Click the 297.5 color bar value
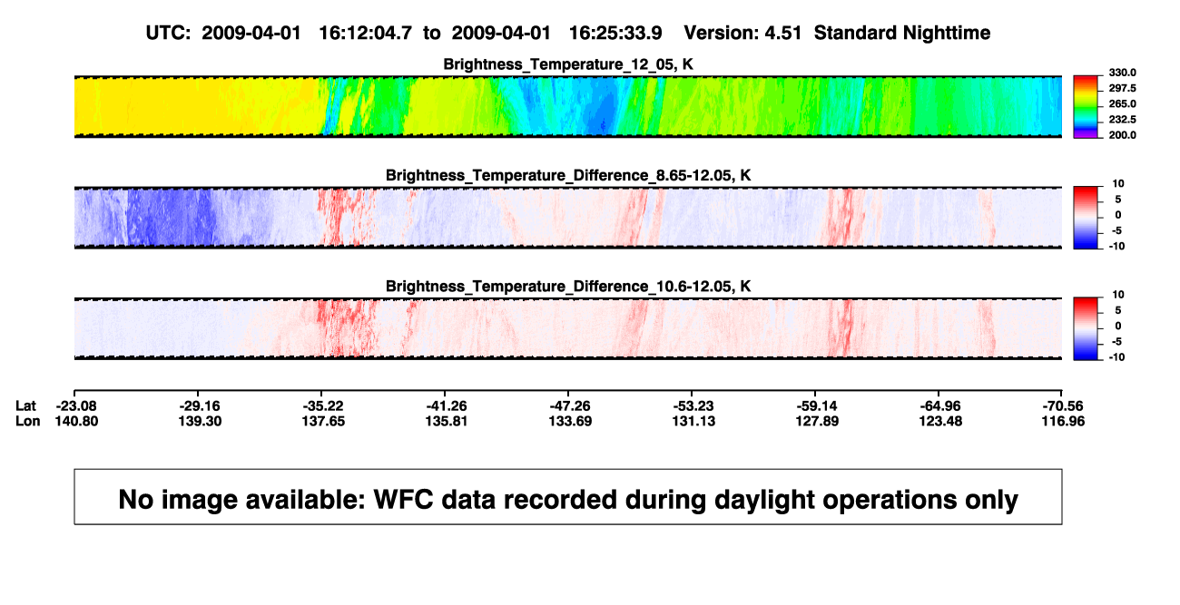 coord(1124,88)
